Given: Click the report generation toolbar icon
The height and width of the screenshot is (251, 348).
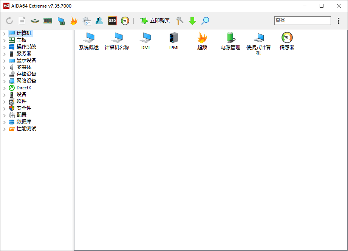Looking at the screenshot, I should coord(23,21).
